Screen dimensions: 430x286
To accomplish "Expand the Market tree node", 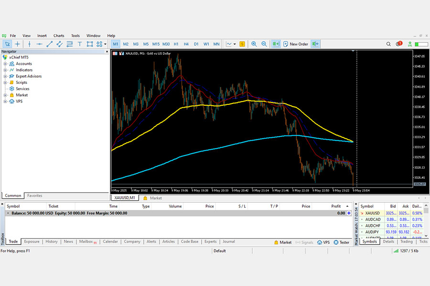I will coord(5,95).
